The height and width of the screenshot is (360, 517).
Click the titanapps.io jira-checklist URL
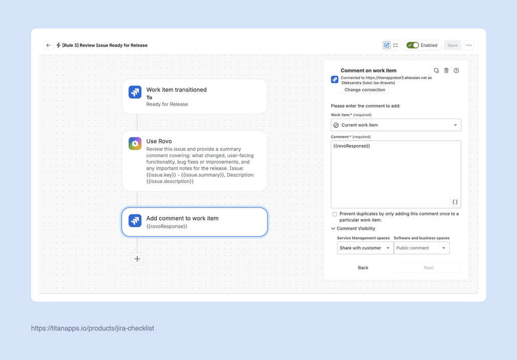click(x=92, y=328)
